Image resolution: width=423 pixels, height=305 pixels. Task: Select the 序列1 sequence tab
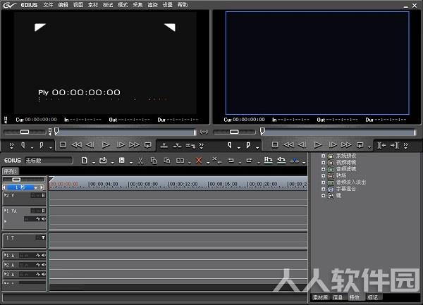tap(11, 171)
